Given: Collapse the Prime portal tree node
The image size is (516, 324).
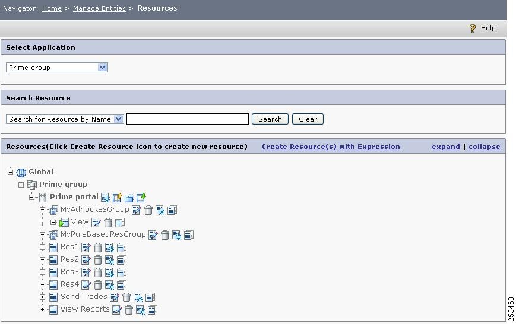Looking at the screenshot, I should (x=31, y=197).
